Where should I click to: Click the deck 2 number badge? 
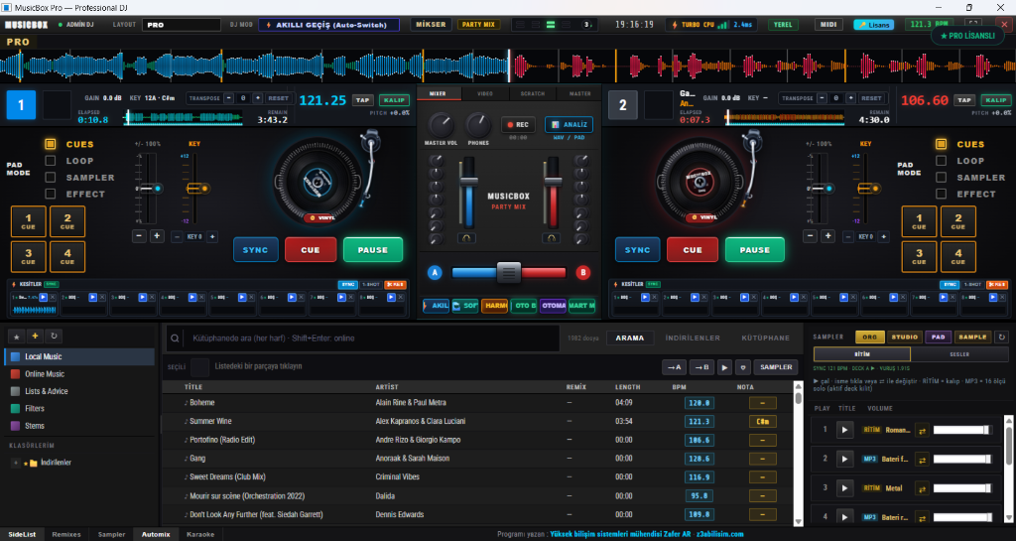tap(623, 105)
